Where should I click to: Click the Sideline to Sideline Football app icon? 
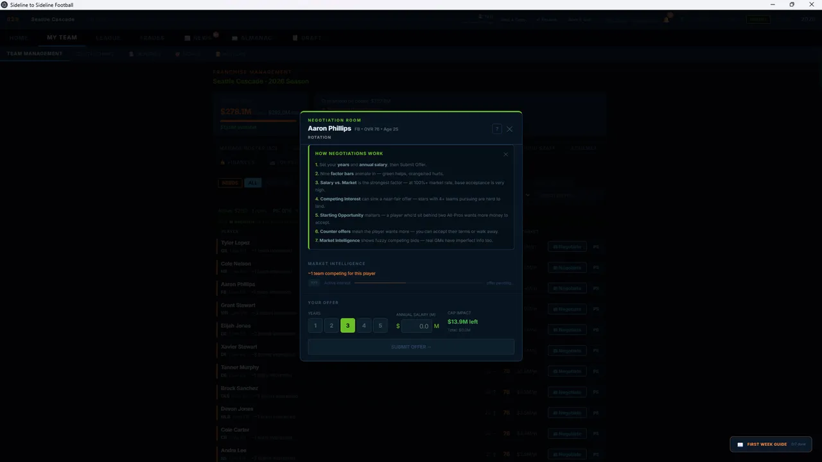(x=4, y=4)
